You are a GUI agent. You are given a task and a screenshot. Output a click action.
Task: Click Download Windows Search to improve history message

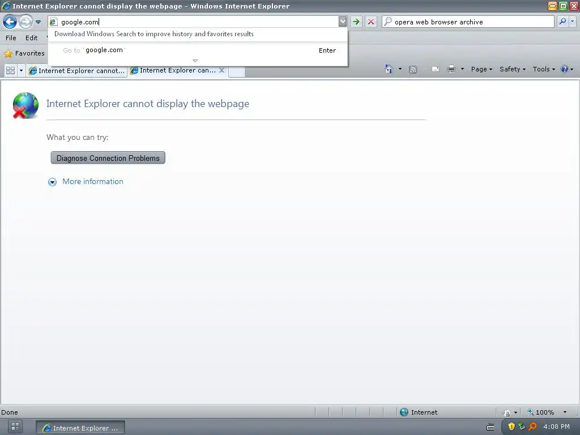pos(154,34)
